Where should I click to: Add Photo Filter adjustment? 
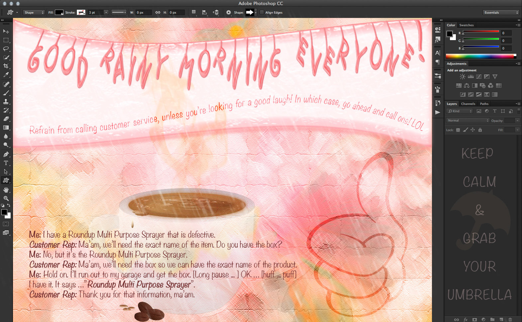point(482,86)
